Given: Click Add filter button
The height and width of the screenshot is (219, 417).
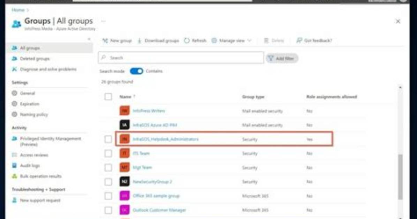Looking at the screenshot, I should pos(282,58).
